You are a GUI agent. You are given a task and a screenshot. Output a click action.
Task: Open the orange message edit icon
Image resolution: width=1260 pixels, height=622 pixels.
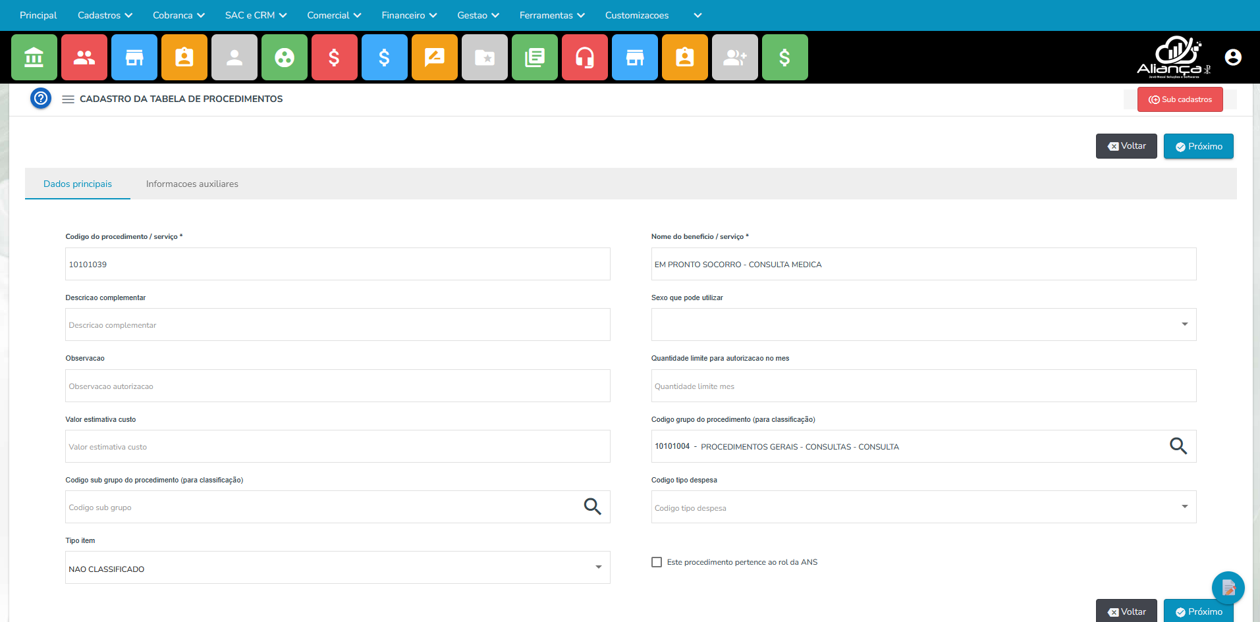[435, 58]
